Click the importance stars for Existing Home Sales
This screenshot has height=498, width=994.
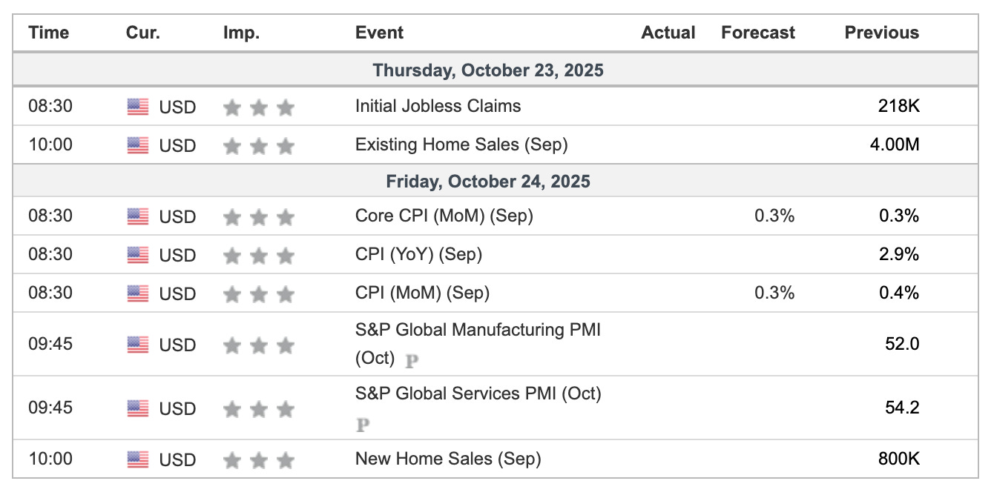coord(258,145)
